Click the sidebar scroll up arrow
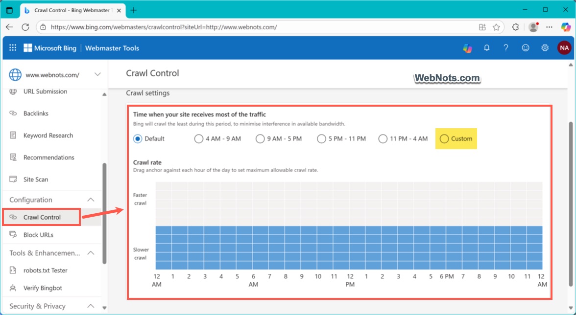This screenshot has height=315, width=576. point(104,94)
